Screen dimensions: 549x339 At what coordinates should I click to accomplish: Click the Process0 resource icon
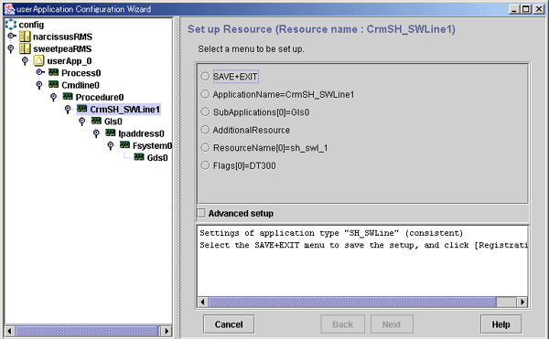[x=54, y=73]
